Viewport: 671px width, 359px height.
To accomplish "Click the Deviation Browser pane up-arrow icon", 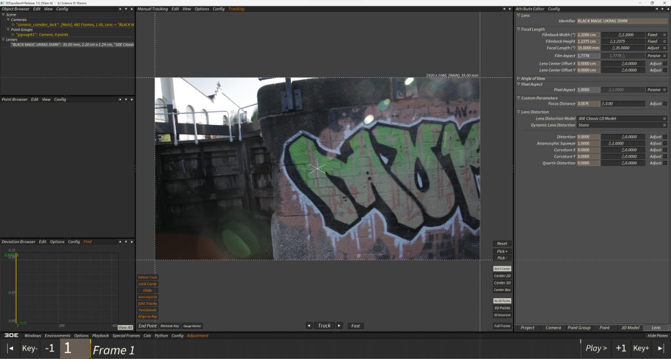I will click(120, 241).
